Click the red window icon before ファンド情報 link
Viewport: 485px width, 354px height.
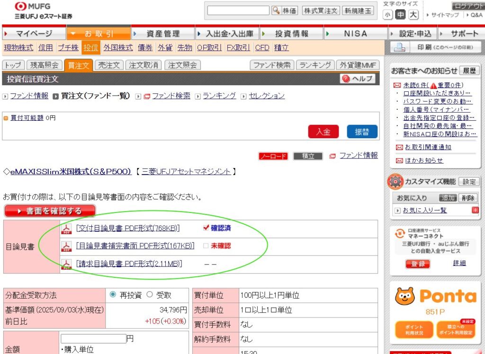(332, 156)
